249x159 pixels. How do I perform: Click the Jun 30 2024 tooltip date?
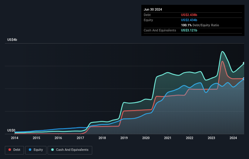pos(153,9)
